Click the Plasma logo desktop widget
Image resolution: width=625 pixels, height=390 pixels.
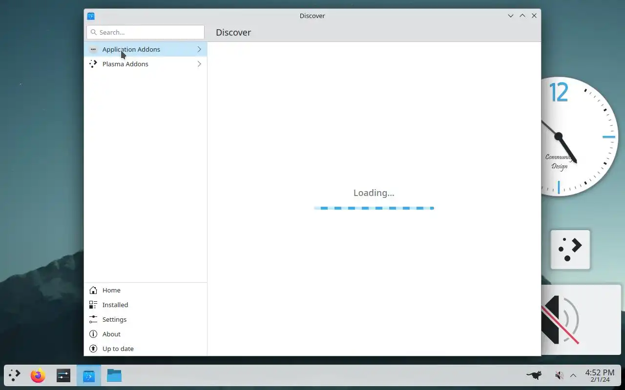(570, 250)
